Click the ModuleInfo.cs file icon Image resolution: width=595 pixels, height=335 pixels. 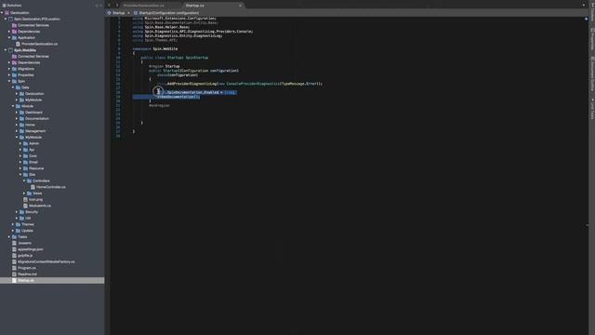pyautogui.click(x=25, y=206)
